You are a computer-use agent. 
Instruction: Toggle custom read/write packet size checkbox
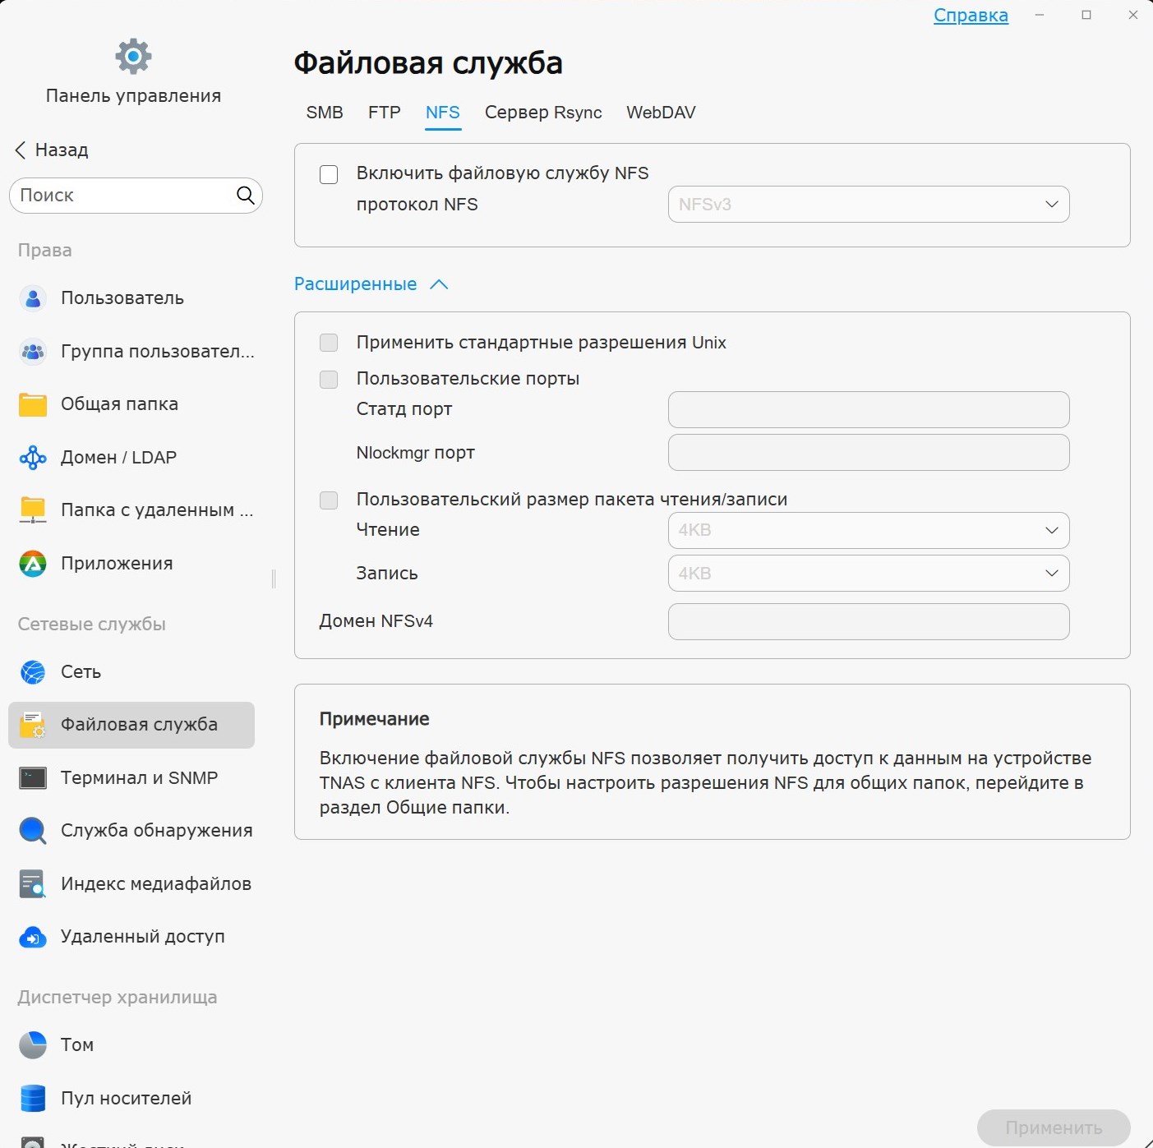[x=329, y=500]
